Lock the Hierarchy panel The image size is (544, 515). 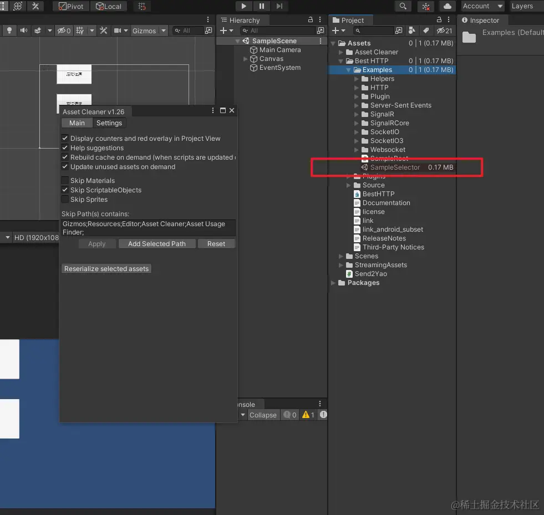tap(311, 20)
